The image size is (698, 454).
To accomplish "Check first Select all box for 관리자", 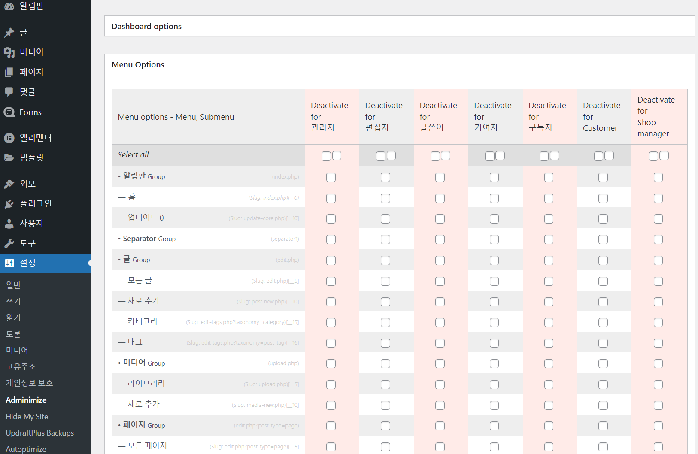I will 326,156.
